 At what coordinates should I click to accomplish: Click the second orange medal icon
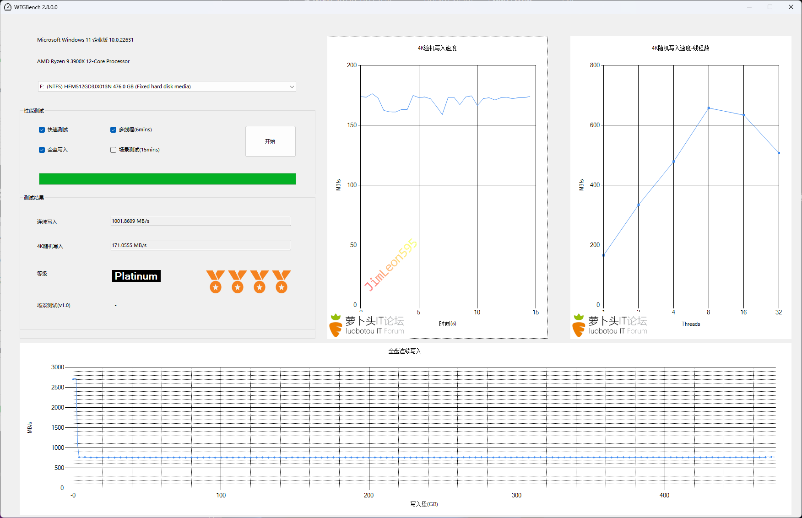(x=238, y=281)
